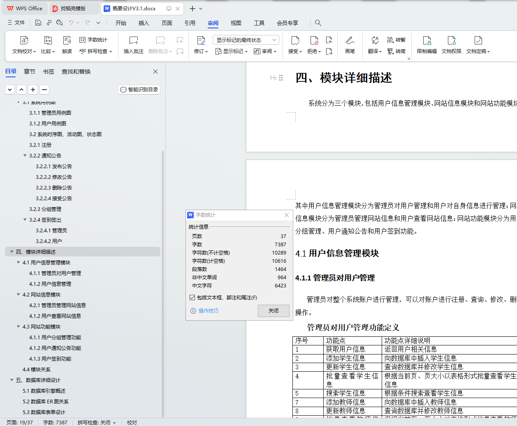Convert text using 转简
The image size is (517, 426).
coord(396,51)
